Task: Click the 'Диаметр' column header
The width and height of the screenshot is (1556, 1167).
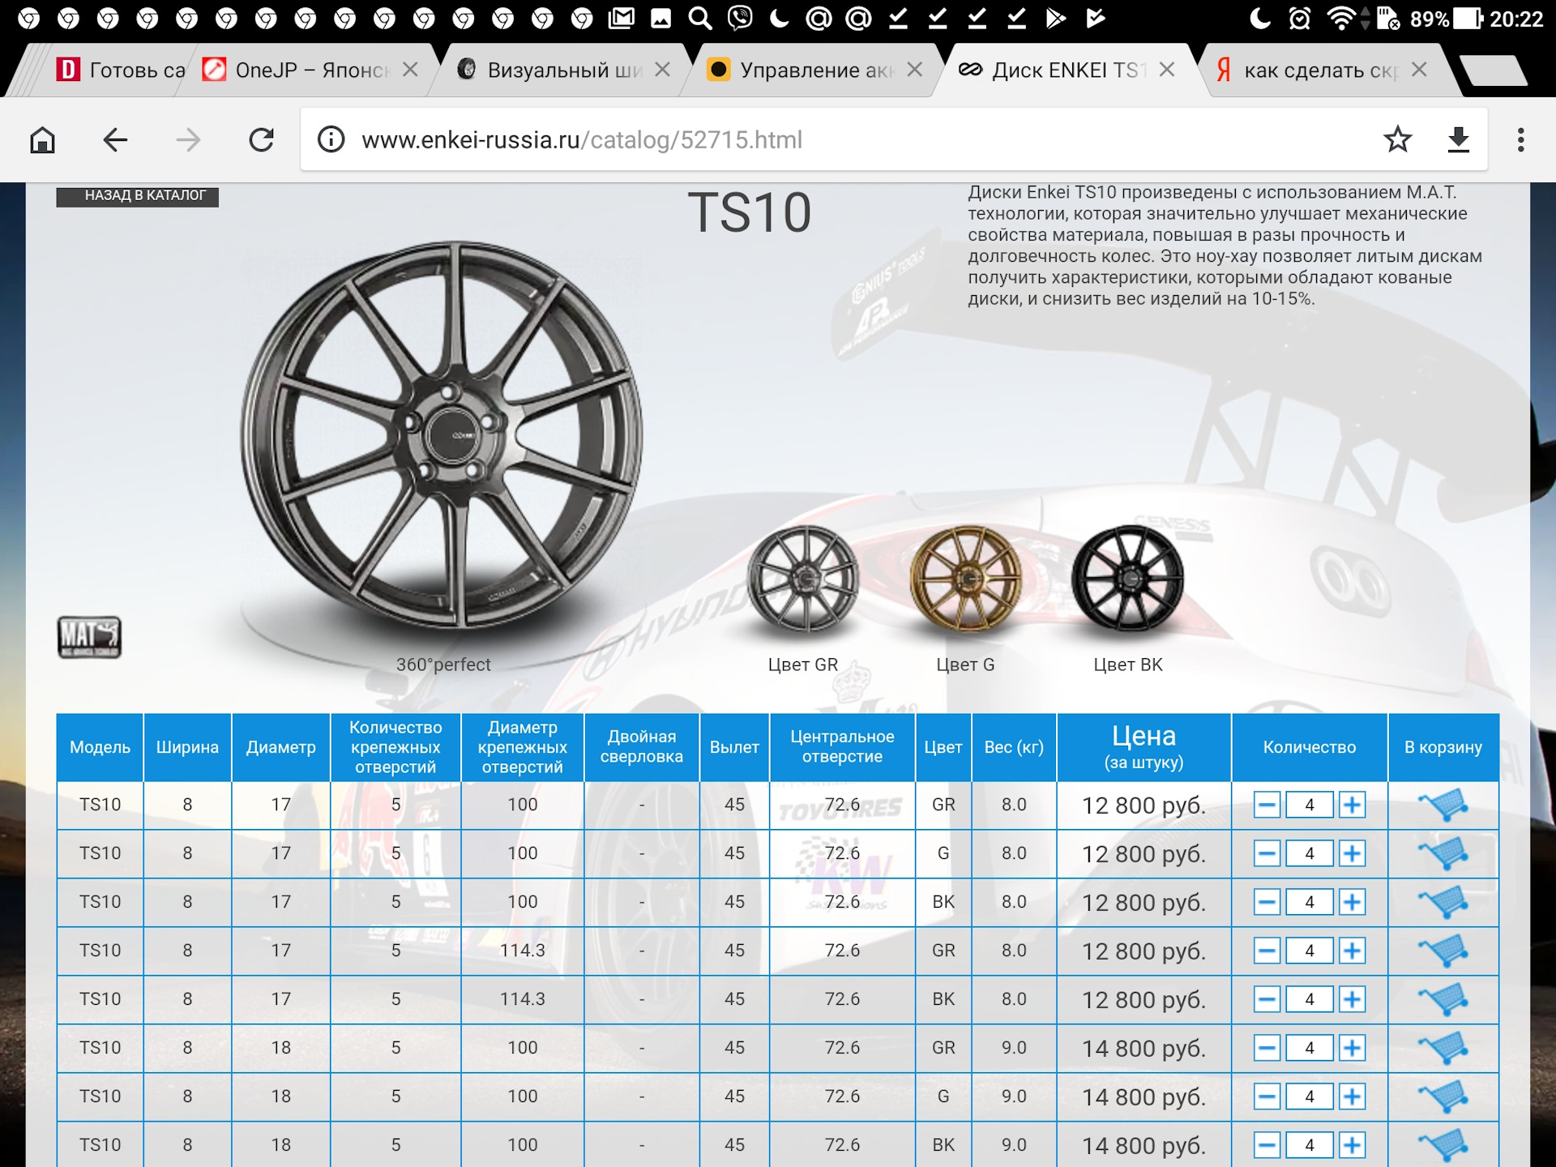Action: tap(280, 747)
